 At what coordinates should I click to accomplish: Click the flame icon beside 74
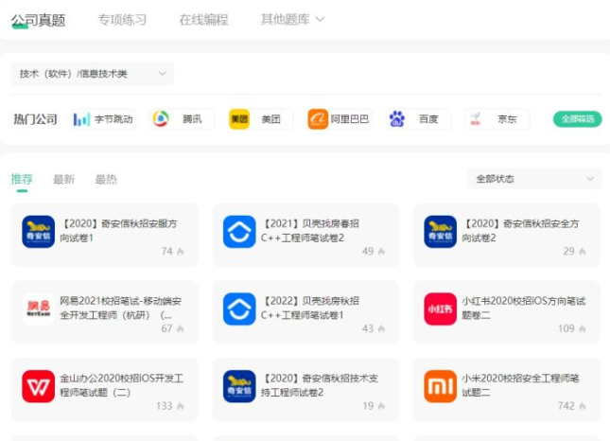tap(180, 252)
